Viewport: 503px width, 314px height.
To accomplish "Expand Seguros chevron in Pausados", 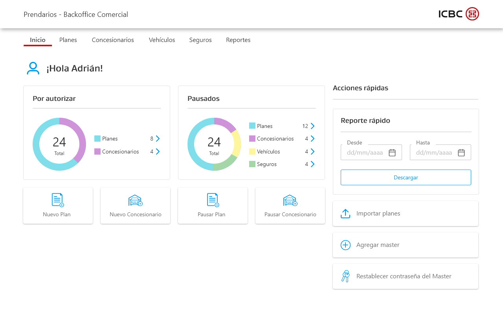I will 312,164.
